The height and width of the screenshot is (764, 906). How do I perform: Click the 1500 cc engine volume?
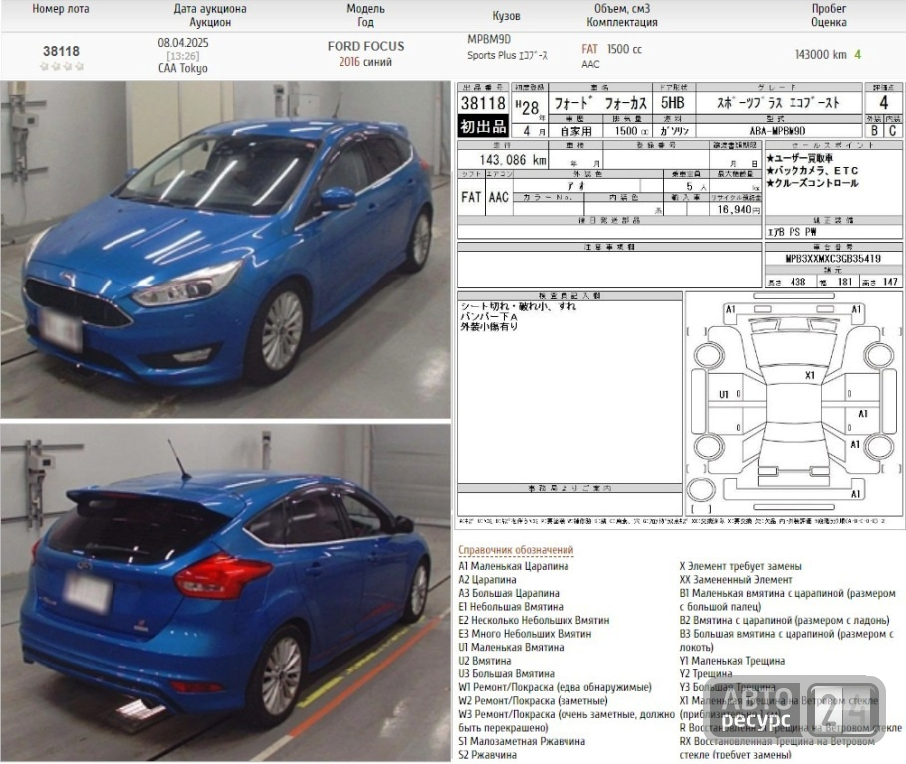point(624,49)
